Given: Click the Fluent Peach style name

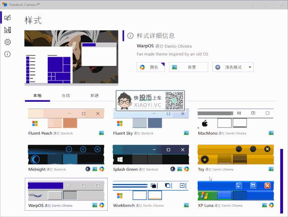Looking at the screenshot, I should point(40,133).
